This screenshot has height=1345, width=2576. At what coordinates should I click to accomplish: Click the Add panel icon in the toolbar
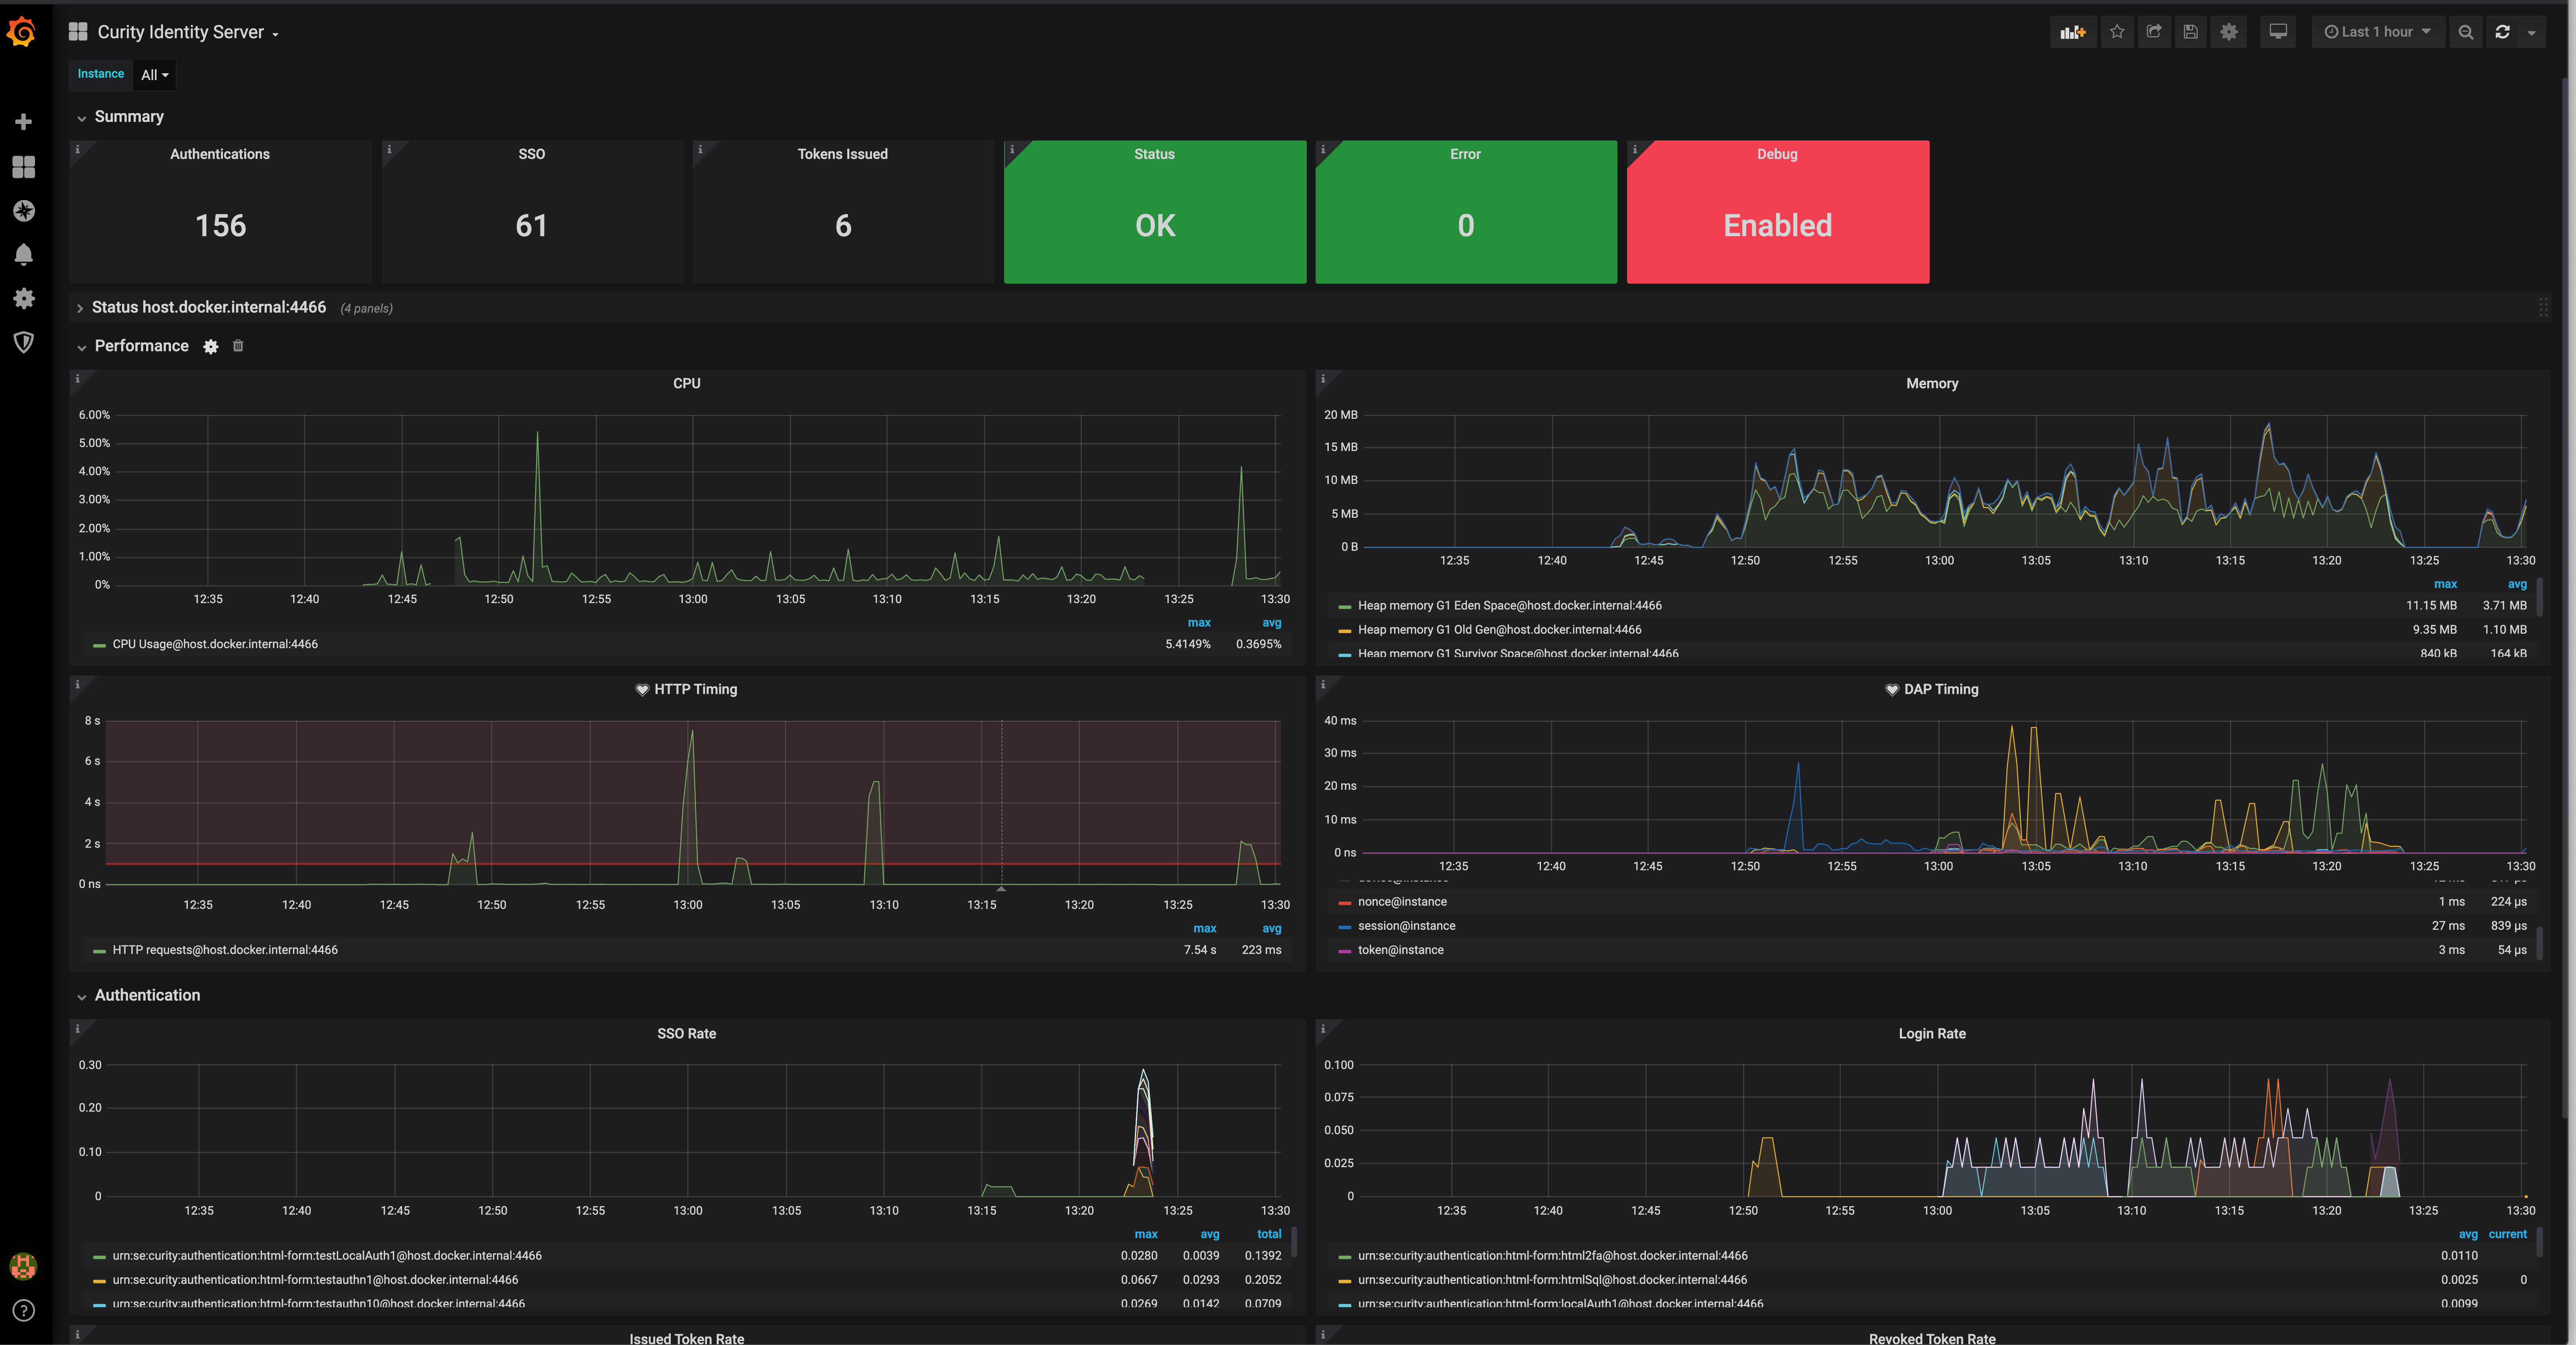click(2072, 32)
